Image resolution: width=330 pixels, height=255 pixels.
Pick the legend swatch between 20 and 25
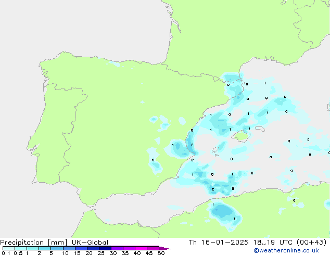[x=93, y=248]
